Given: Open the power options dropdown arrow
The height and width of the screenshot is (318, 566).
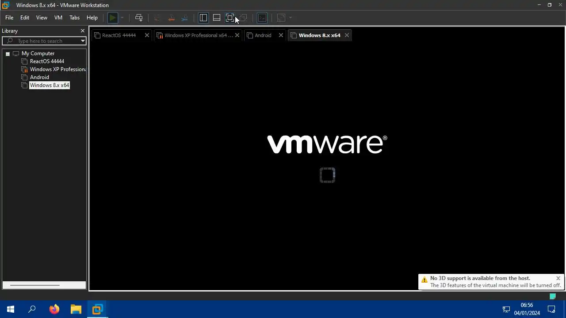Looking at the screenshot, I should (x=122, y=18).
